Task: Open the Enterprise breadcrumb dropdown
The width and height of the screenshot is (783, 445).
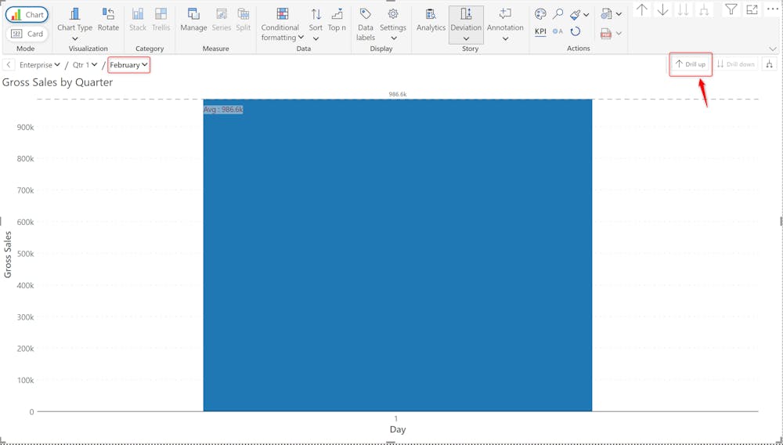Action: (40, 65)
